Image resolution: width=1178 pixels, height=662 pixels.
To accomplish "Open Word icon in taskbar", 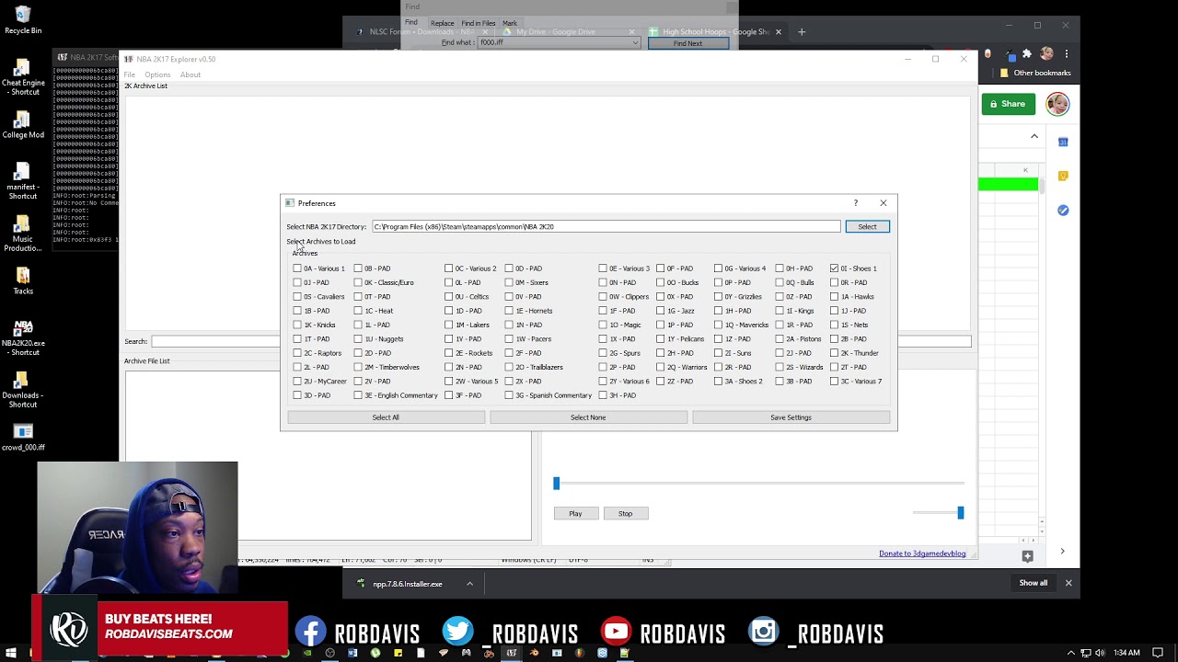I will tap(352, 653).
